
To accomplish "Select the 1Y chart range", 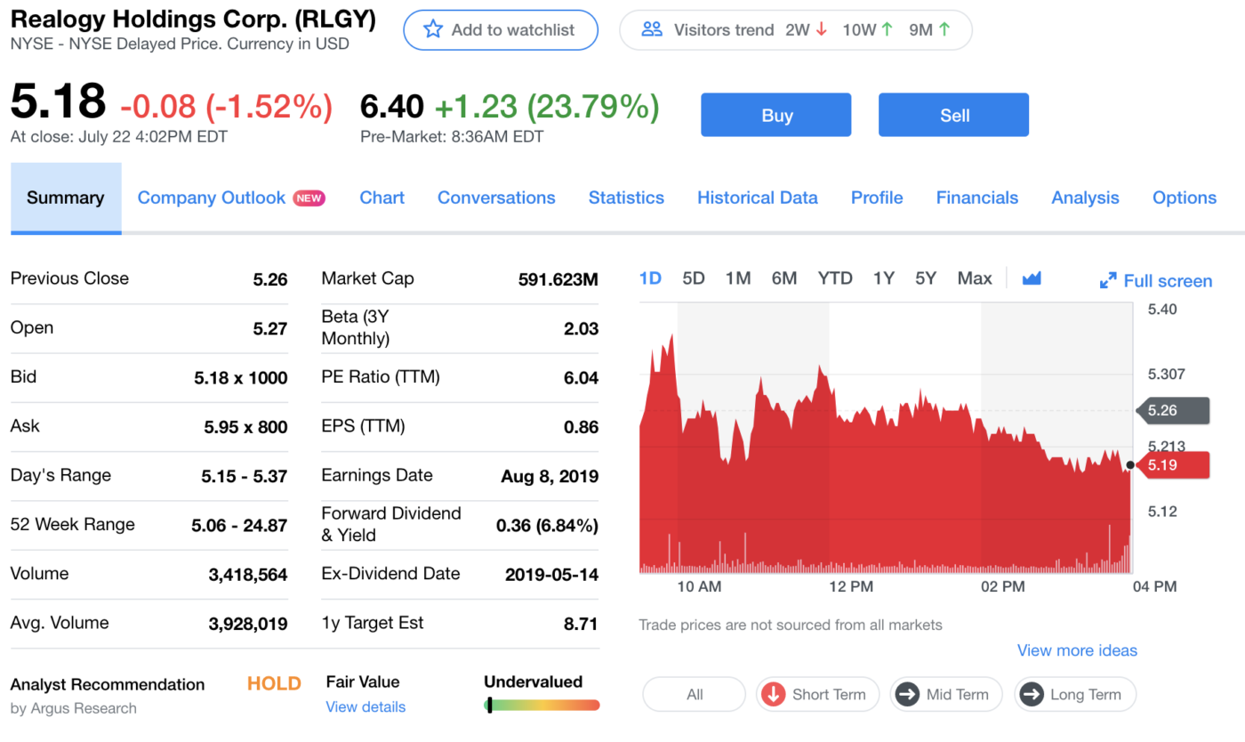I will 883,278.
